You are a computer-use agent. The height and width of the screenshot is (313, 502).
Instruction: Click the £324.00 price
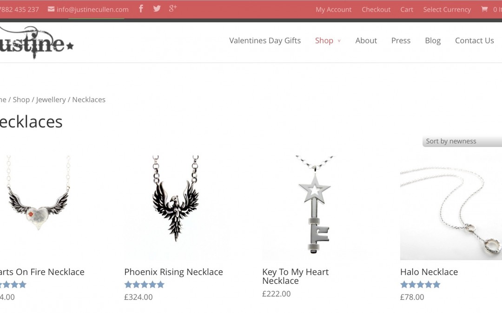click(139, 297)
